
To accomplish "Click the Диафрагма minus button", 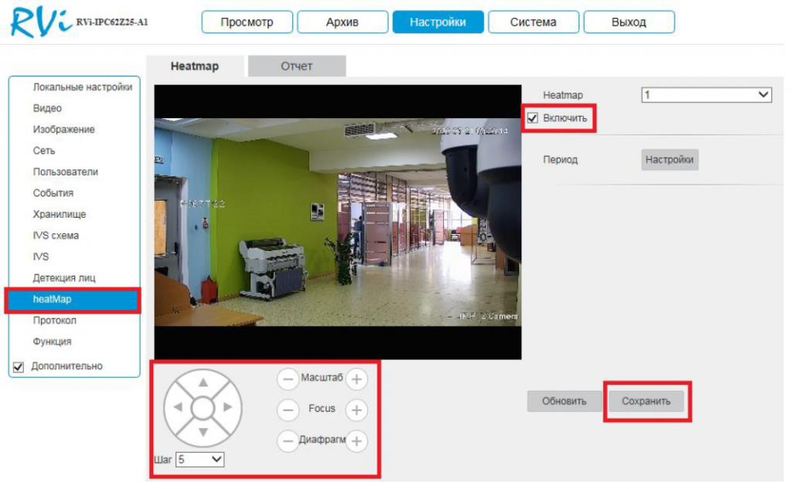I will click(x=288, y=440).
